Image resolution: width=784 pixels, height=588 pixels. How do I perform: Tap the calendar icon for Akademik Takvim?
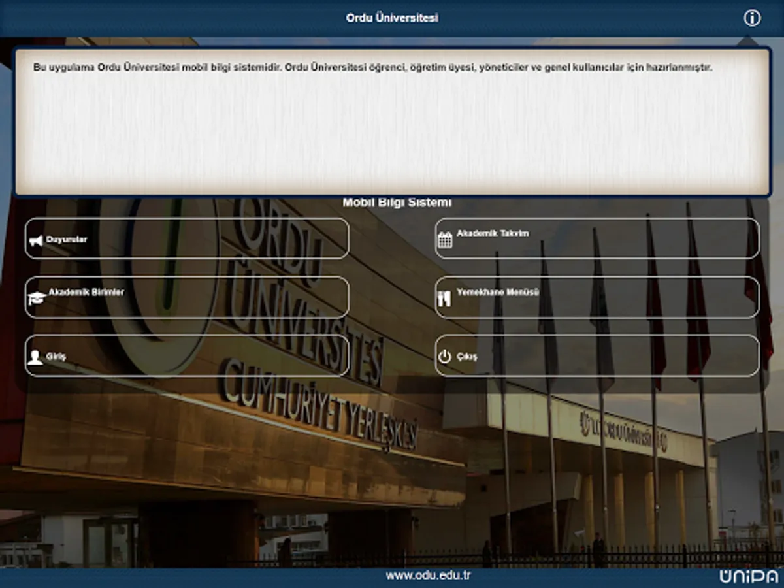click(x=445, y=240)
